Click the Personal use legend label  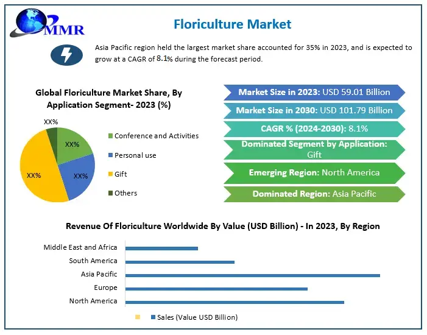click(135, 155)
